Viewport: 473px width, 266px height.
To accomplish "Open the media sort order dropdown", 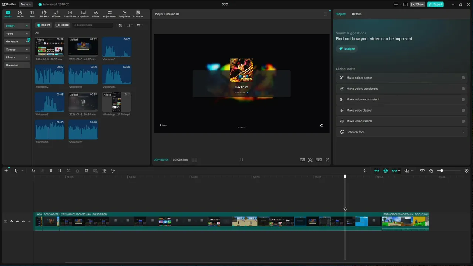I will pyautogui.click(x=130, y=25).
